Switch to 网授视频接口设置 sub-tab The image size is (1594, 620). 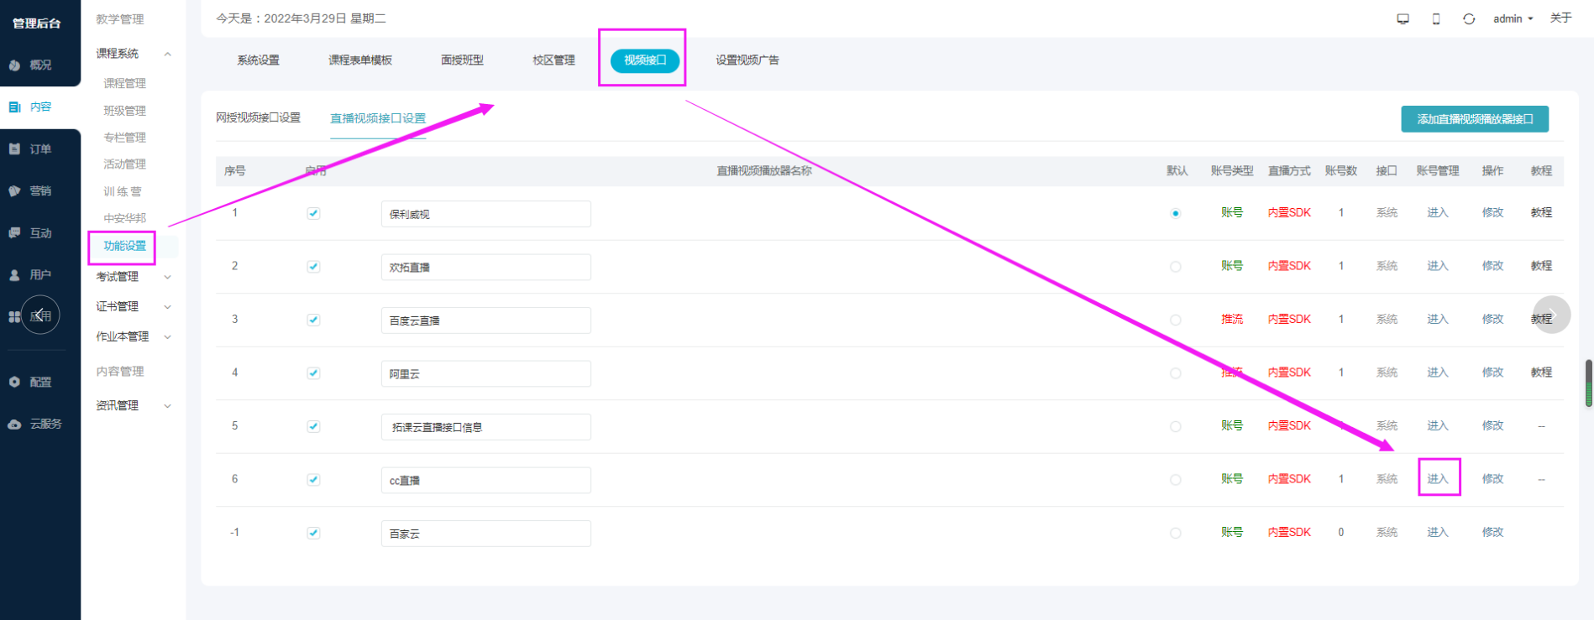click(x=258, y=117)
